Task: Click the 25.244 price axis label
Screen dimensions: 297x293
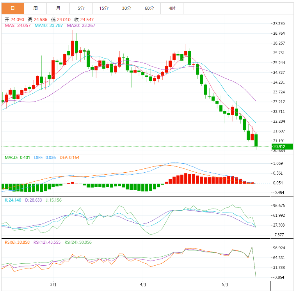Action: [279, 63]
